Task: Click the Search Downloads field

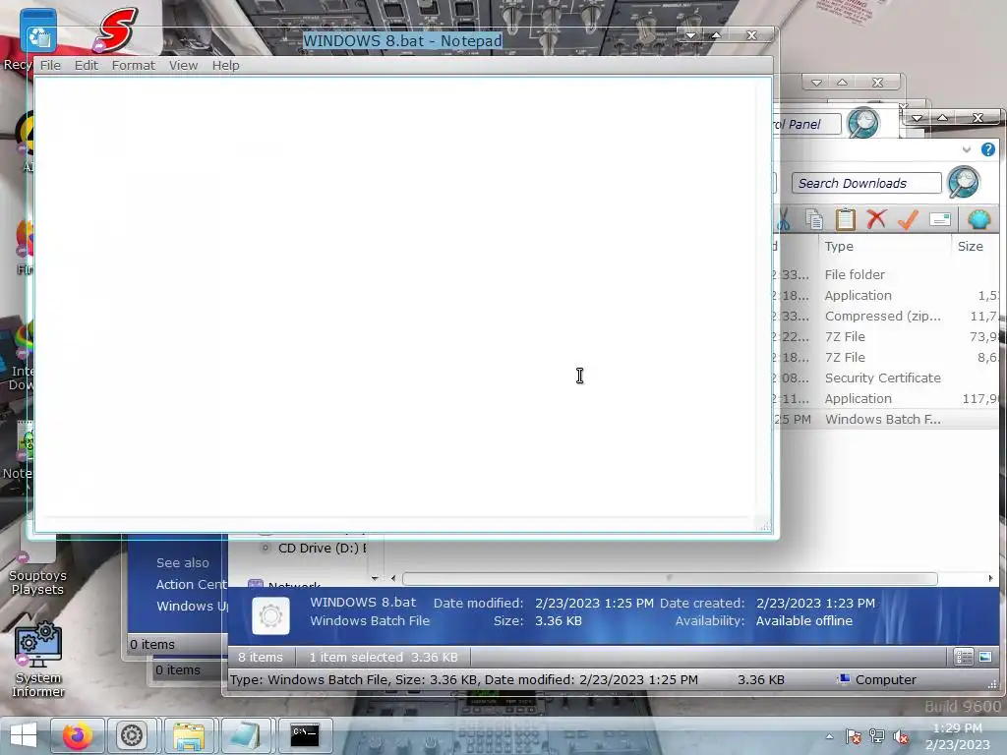Action: (865, 184)
